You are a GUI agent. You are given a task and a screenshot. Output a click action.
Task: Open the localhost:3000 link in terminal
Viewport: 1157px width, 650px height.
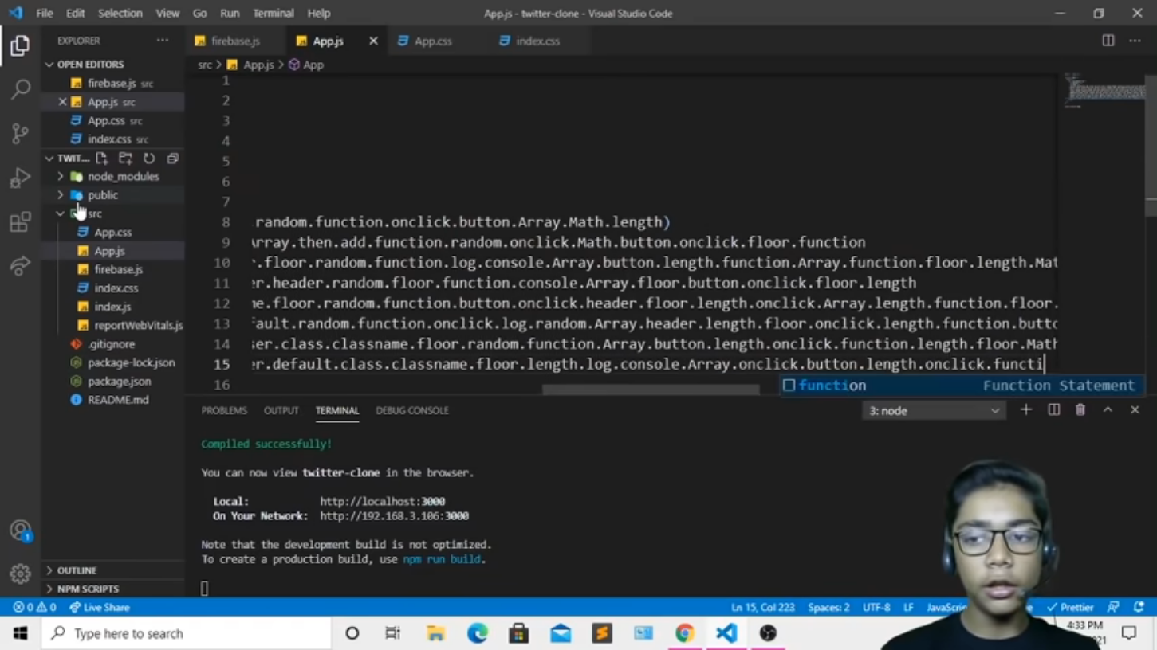point(383,502)
